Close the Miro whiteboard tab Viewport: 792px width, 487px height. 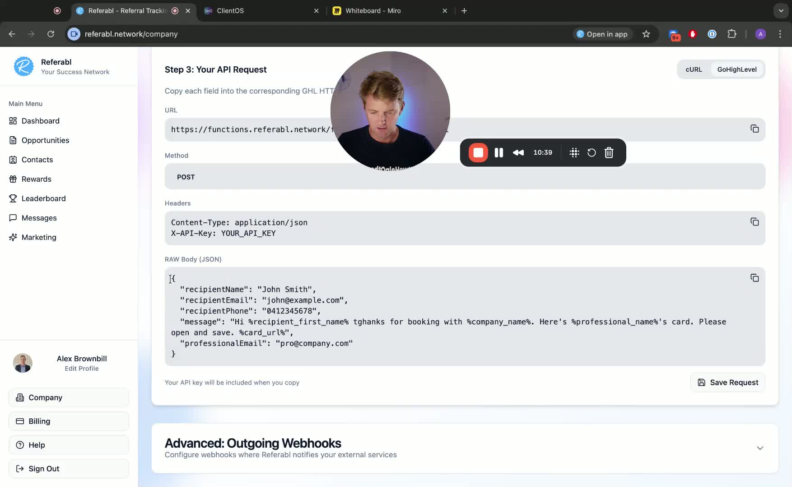(x=445, y=11)
